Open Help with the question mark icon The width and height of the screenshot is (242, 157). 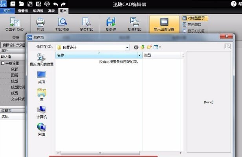[x=233, y=4]
